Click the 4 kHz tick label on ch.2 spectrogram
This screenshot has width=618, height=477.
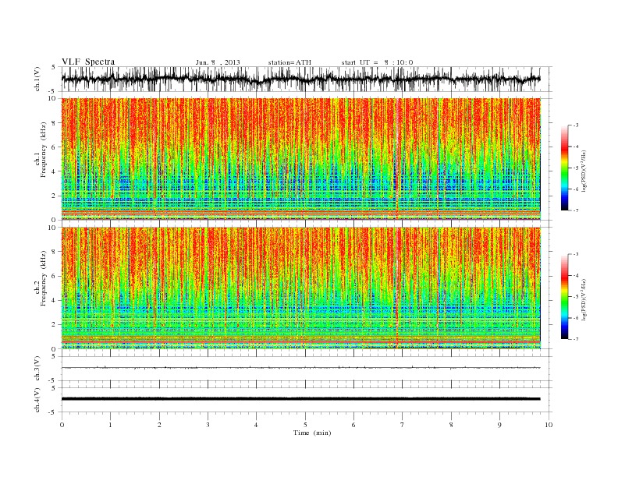(x=55, y=300)
